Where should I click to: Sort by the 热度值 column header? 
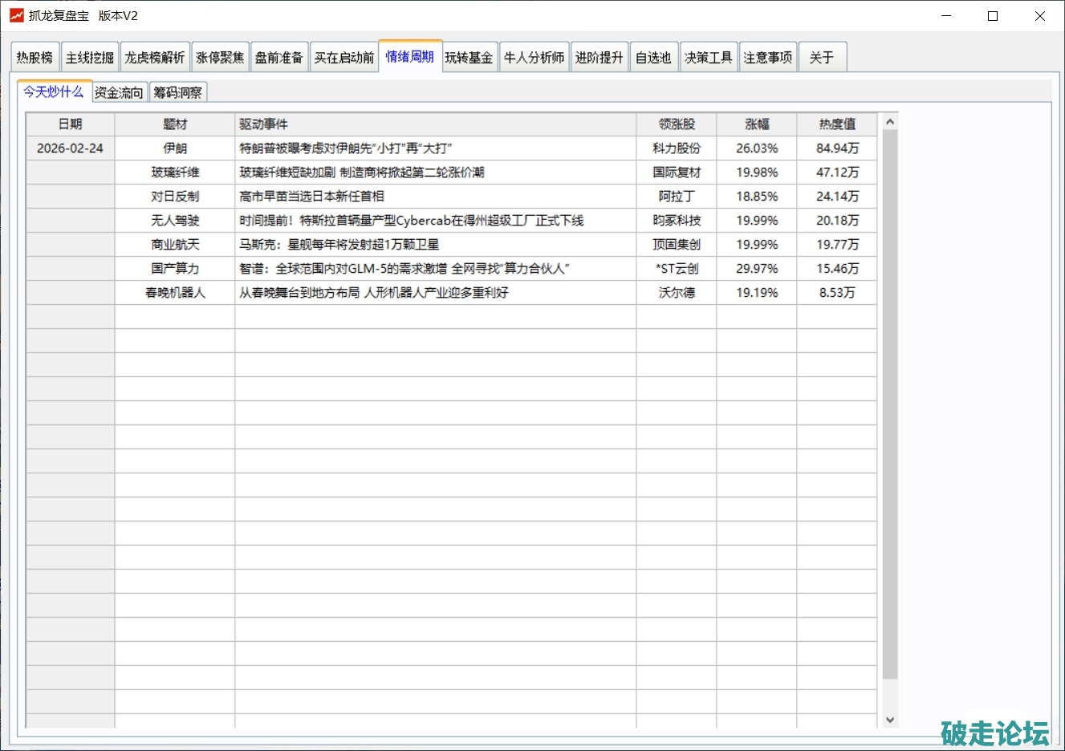tap(836, 124)
